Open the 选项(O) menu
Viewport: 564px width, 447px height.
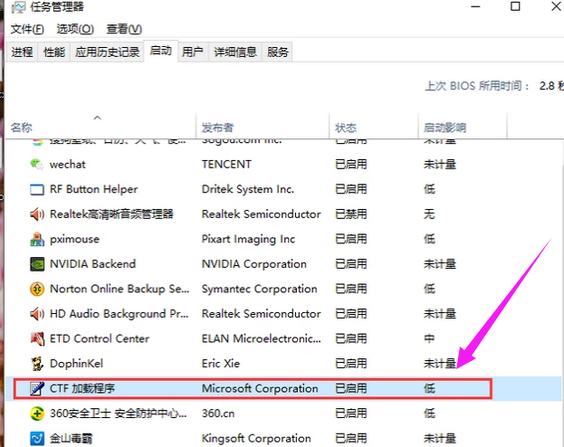click(74, 29)
